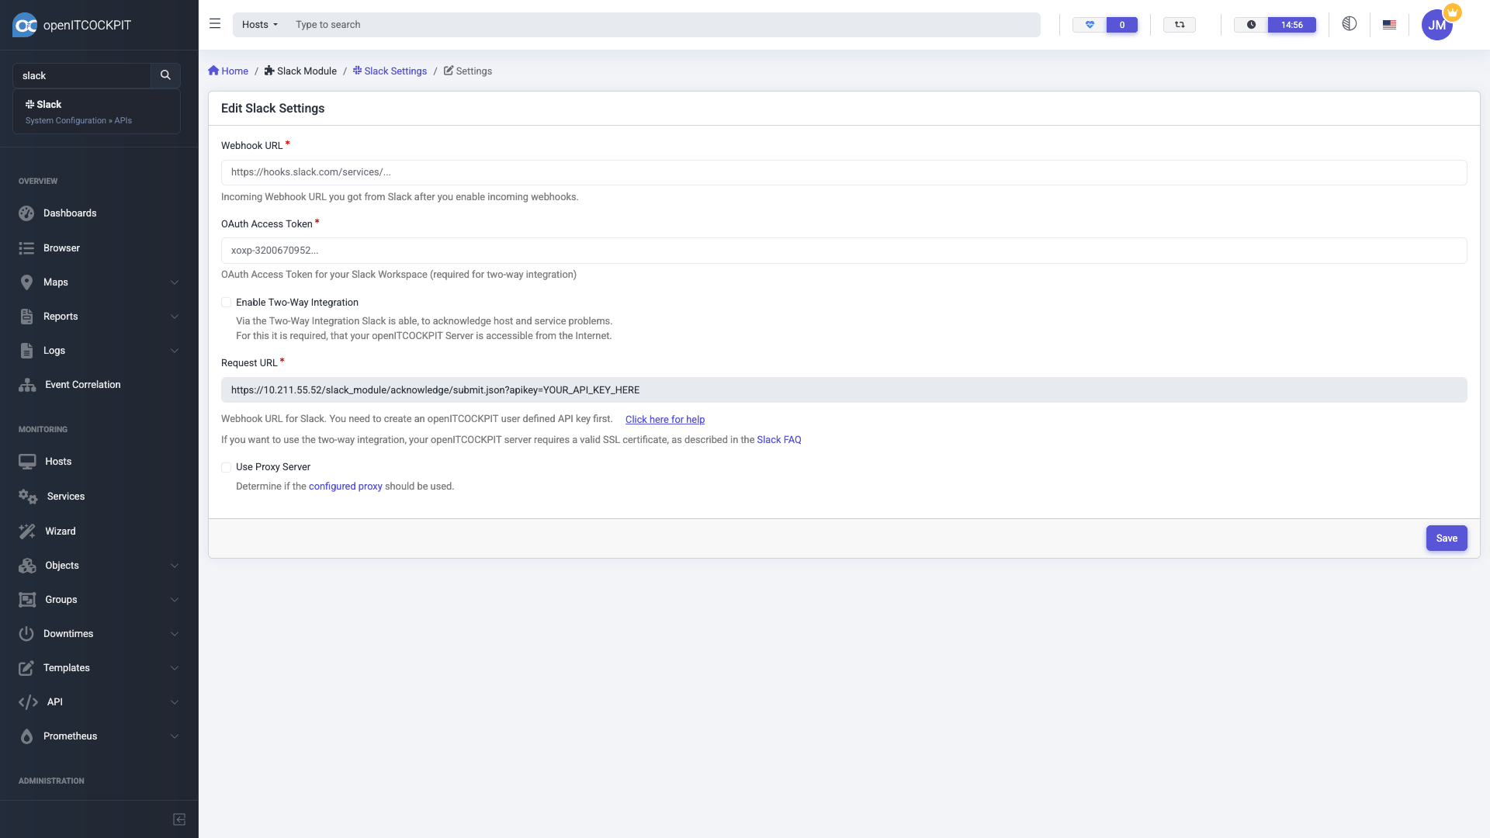Save the Slack settings
The image size is (1490, 838).
(1447, 538)
